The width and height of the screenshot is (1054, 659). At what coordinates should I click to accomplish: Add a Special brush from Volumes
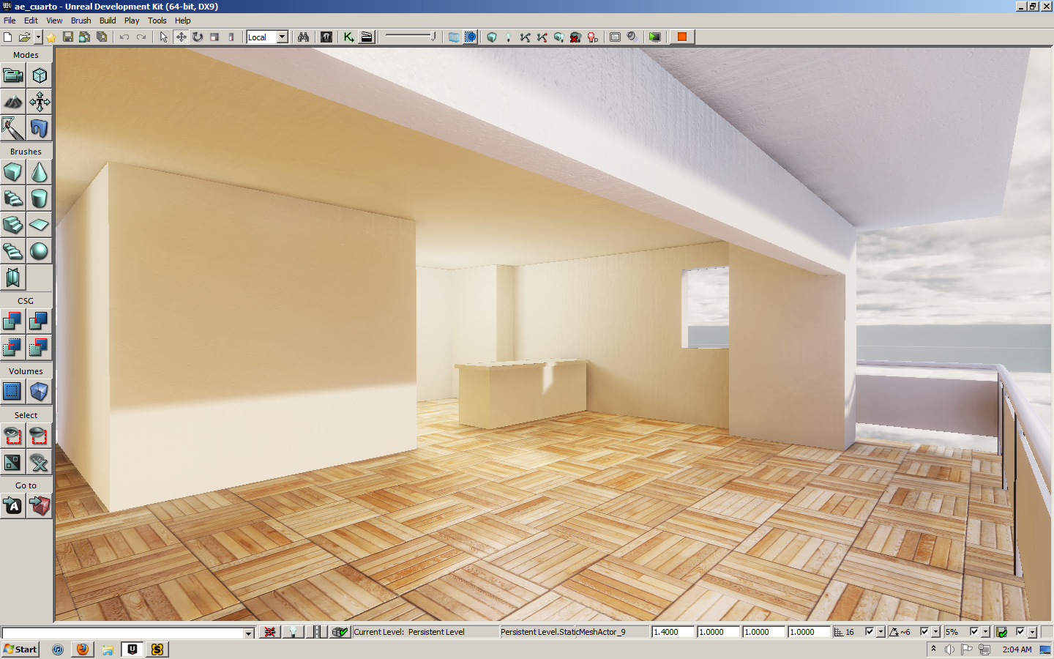(x=13, y=392)
